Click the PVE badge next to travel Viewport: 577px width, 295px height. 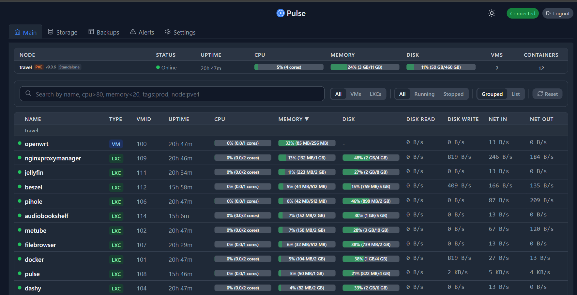click(x=39, y=67)
